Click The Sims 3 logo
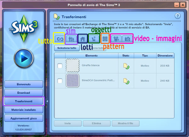189x137 pixels. tap(24, 28)
